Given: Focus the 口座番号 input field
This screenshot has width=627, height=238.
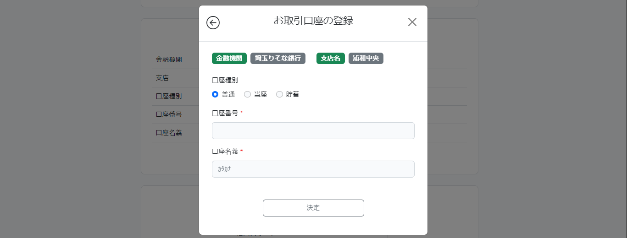Looking at the screenshot, I should pos(313,130).
